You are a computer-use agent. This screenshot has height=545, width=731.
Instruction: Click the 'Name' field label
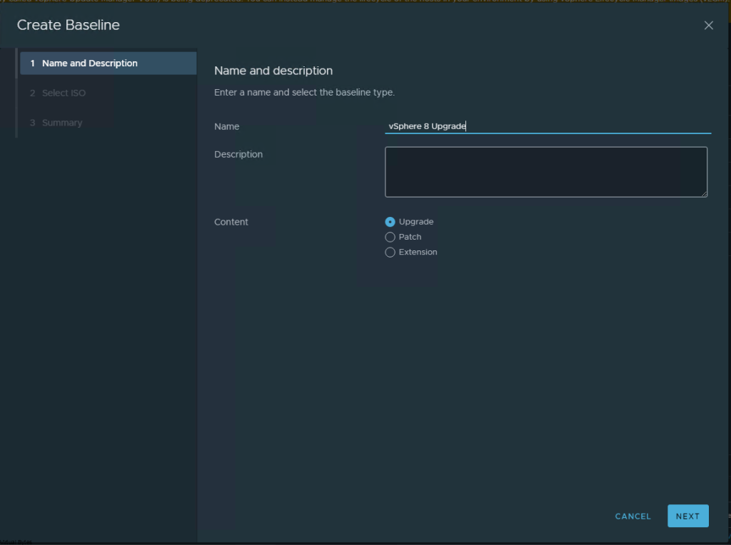pos(226,126)
